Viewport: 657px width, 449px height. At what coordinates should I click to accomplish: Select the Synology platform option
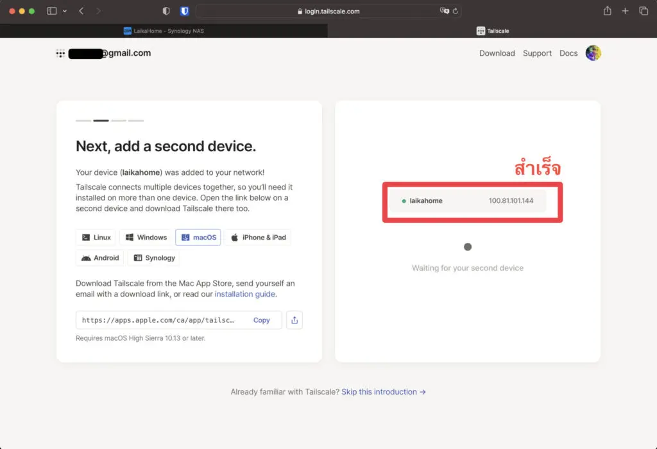pos(154,257)
